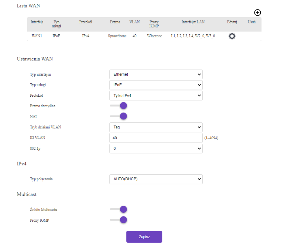Open the Typ interfejsu dropdown
Image resolution: width=286 pixels, height=249 pixels.
pyautogui.click(x=156, y=74)
